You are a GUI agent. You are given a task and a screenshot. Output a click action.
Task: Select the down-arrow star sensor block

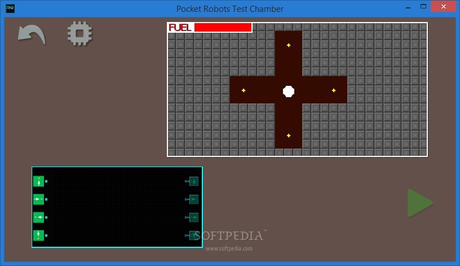point(38,236)
